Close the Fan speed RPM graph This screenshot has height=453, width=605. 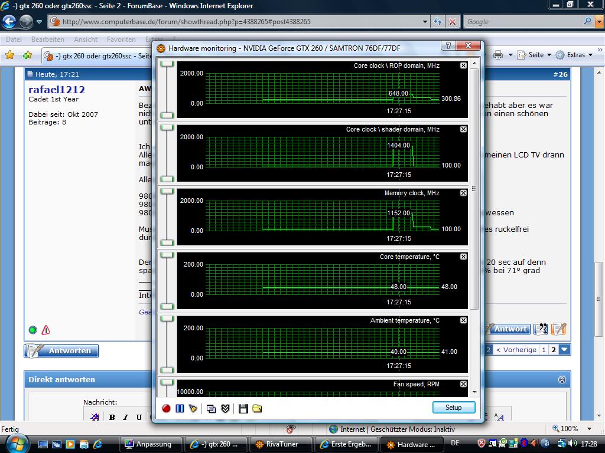tap(463, 384)
